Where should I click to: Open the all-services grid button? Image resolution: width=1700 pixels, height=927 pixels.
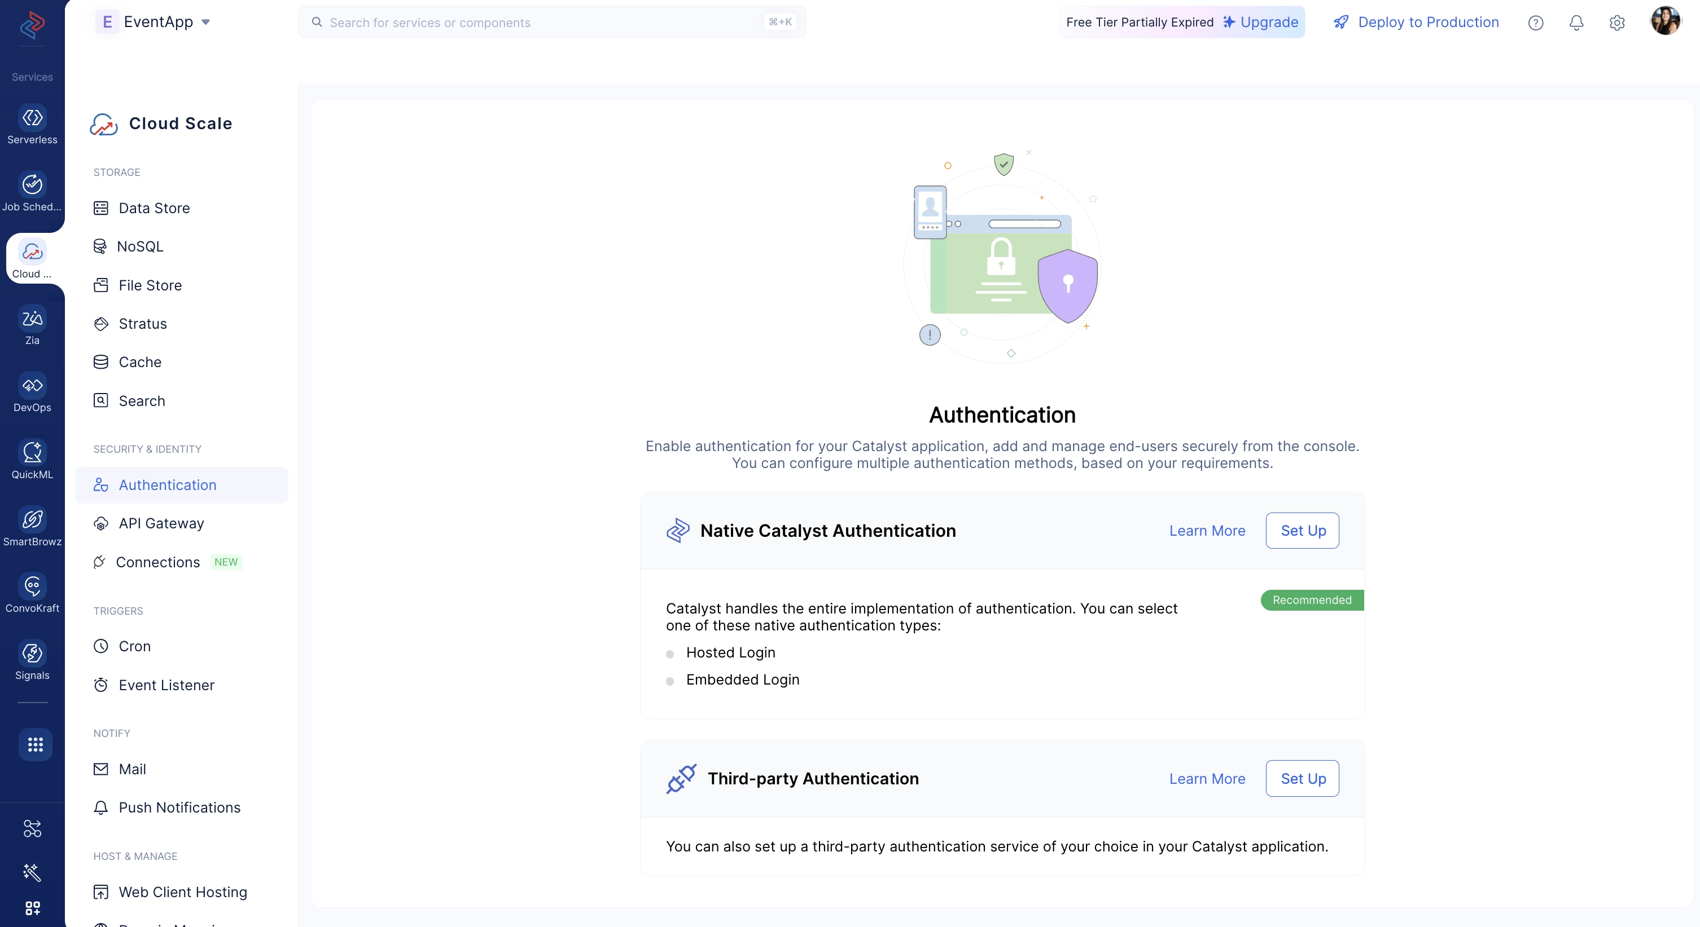click(x=35, y=744)
